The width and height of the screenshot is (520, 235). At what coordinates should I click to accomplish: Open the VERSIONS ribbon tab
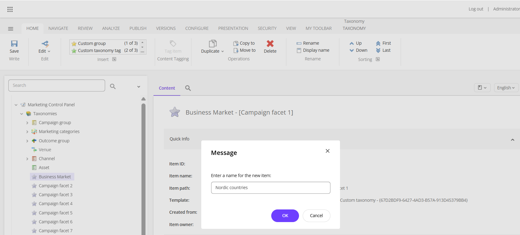[166, 28]
